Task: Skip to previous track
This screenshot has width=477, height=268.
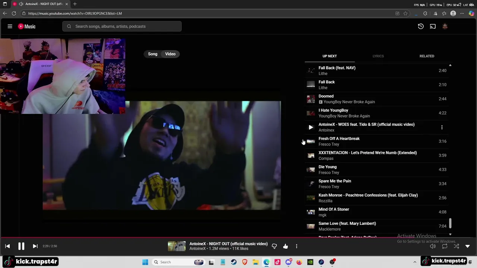Action: point(7,246)
